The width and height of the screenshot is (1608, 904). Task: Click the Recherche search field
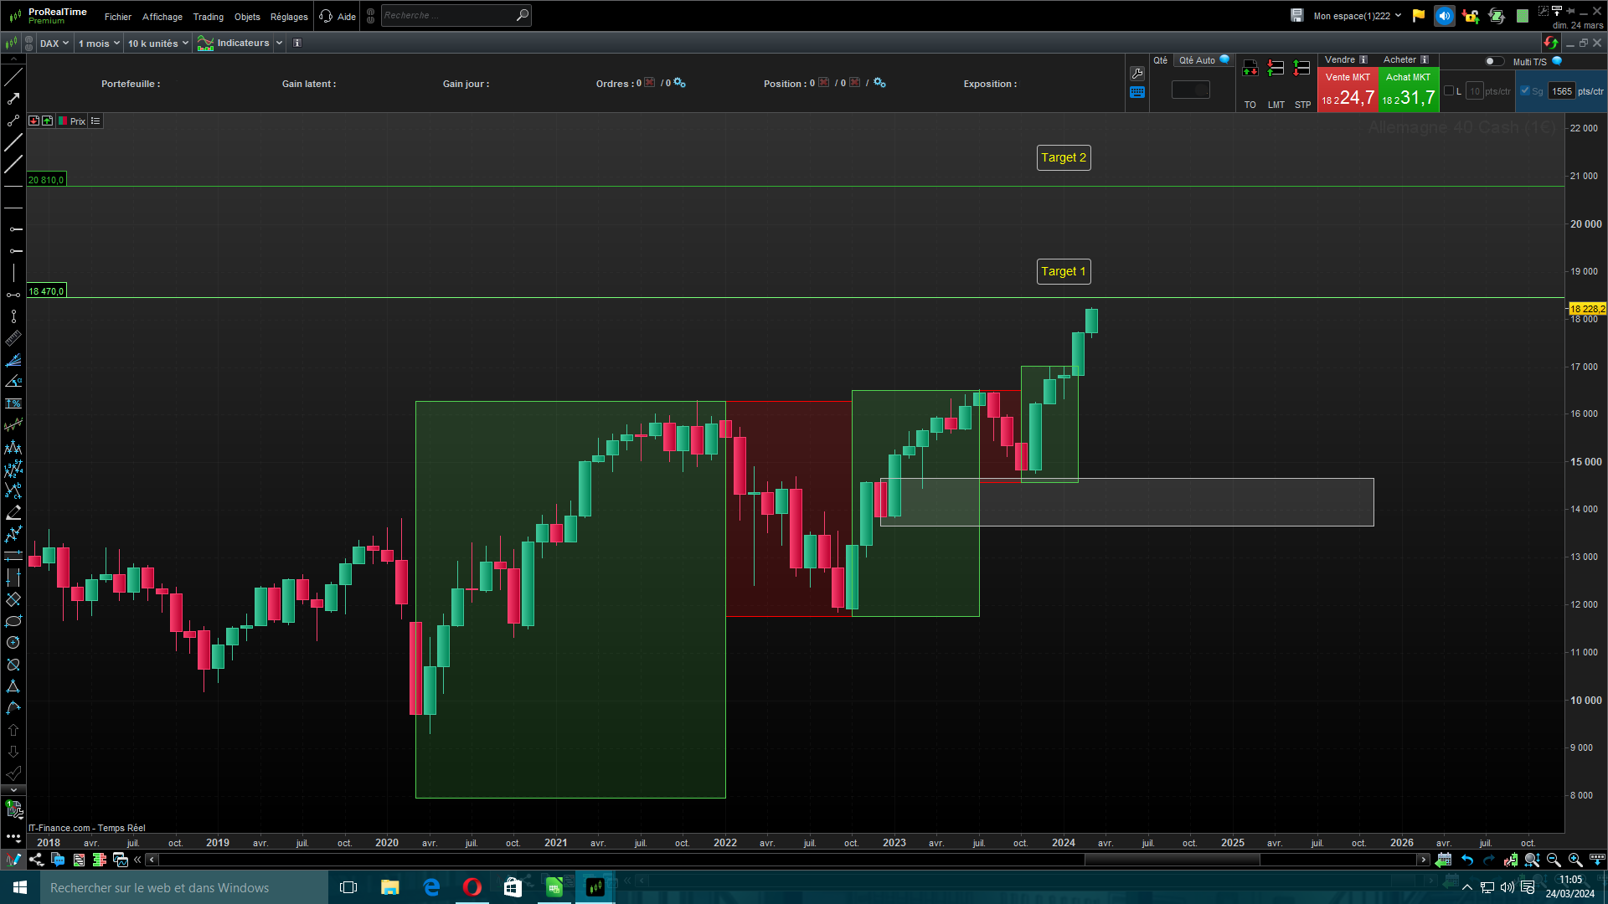tap(448, 15)
